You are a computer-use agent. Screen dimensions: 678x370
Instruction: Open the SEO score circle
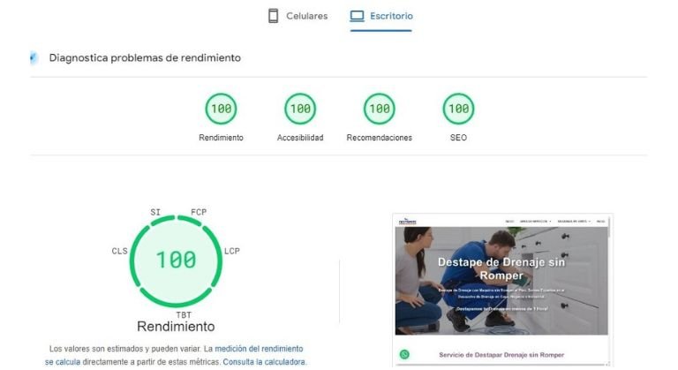pos(458,109)
